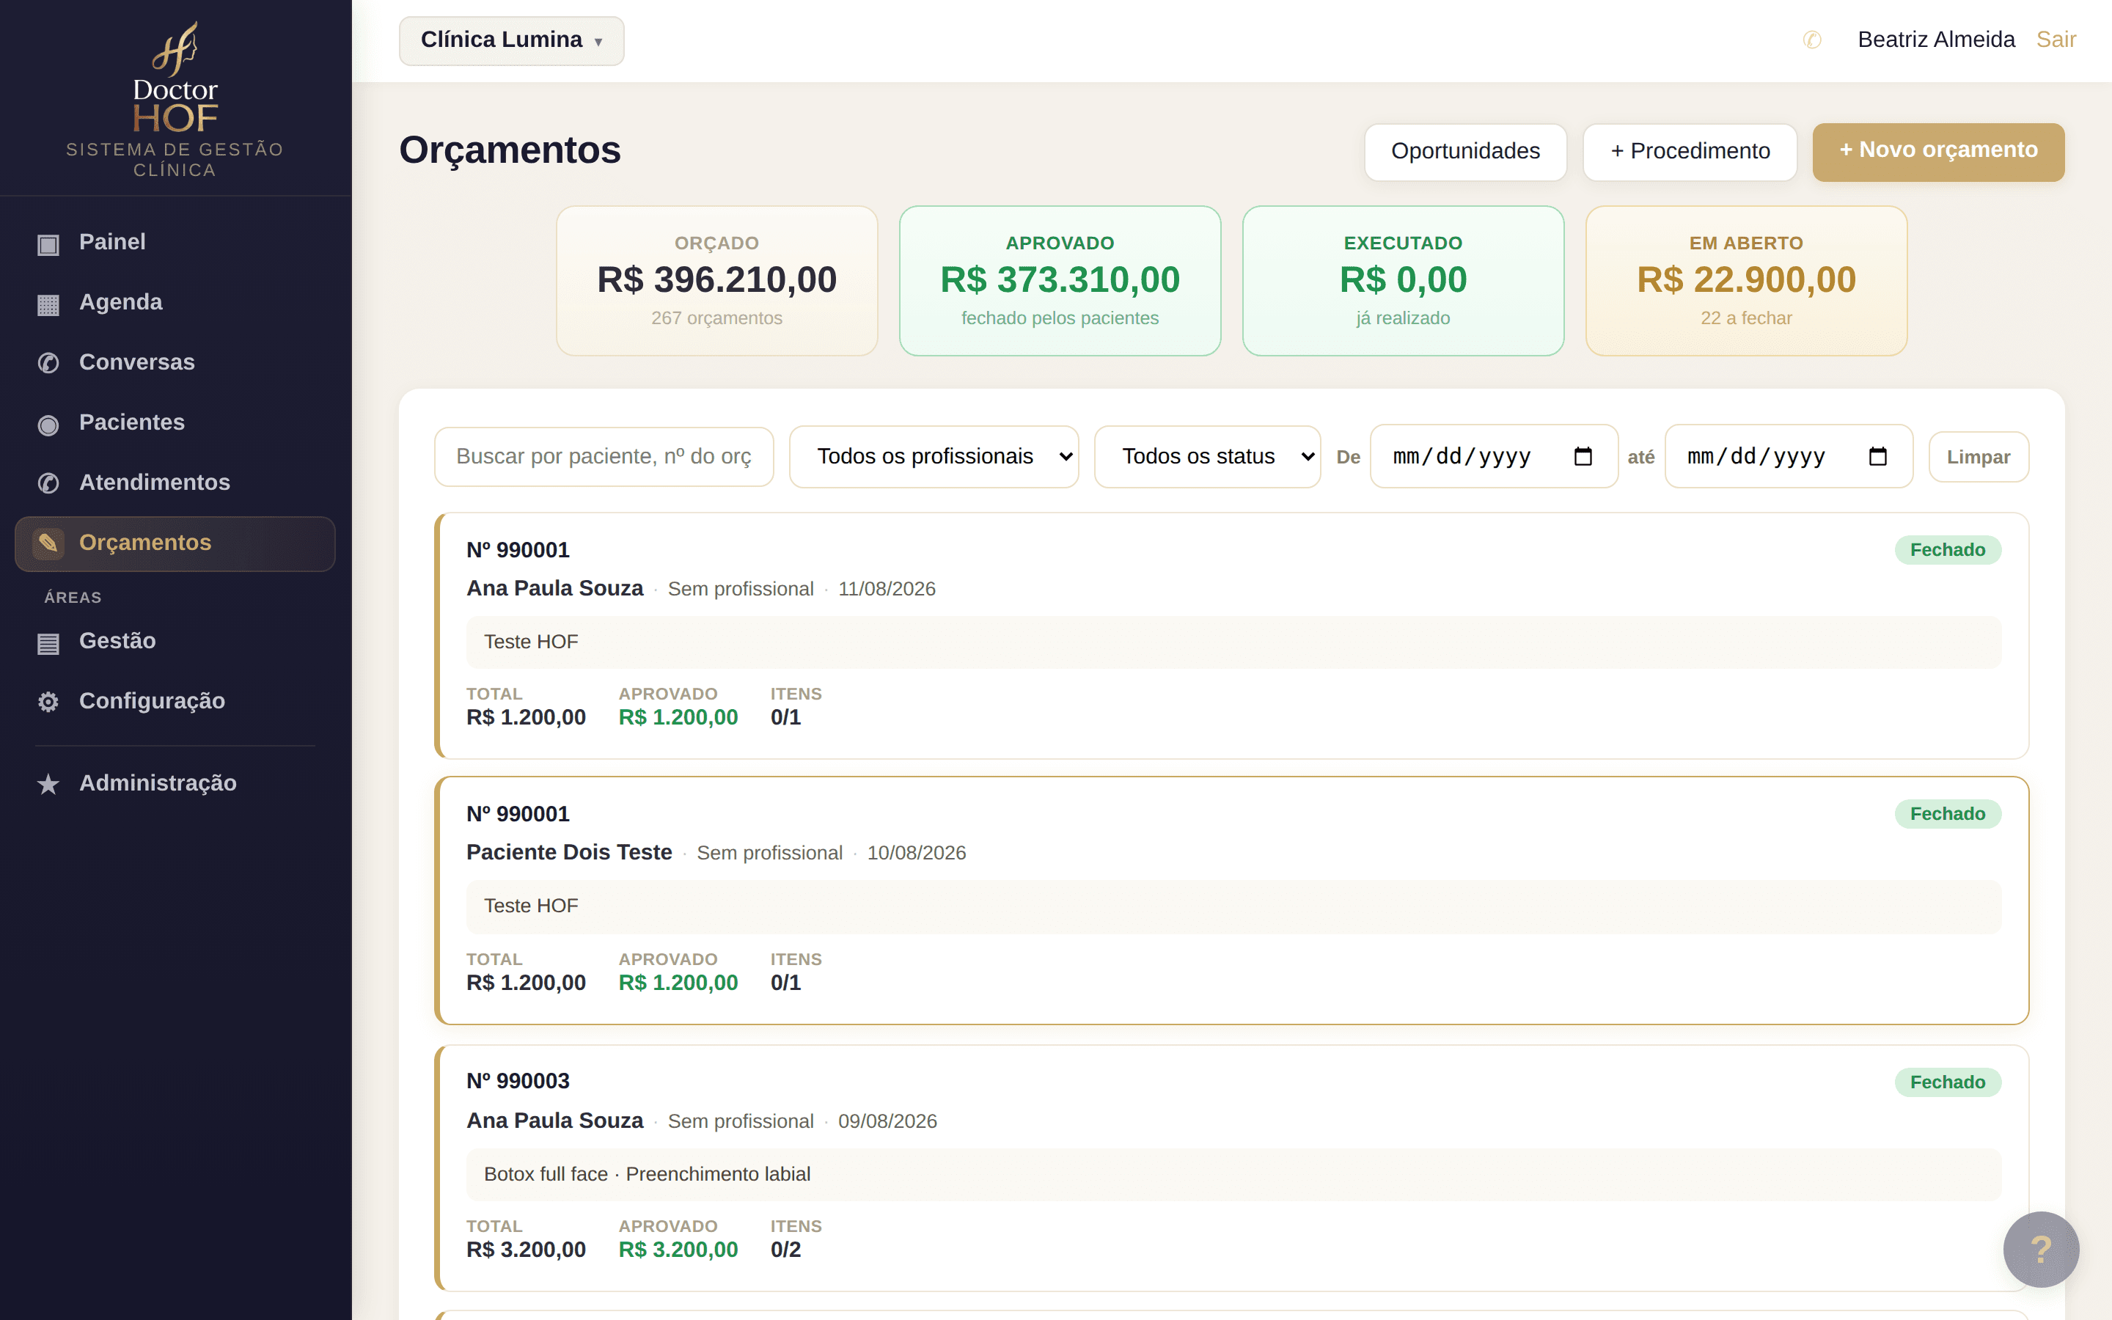Click the Administração star icon
The width and height of the screenshot is (2112, 1320).
click(x=48, y=784)
